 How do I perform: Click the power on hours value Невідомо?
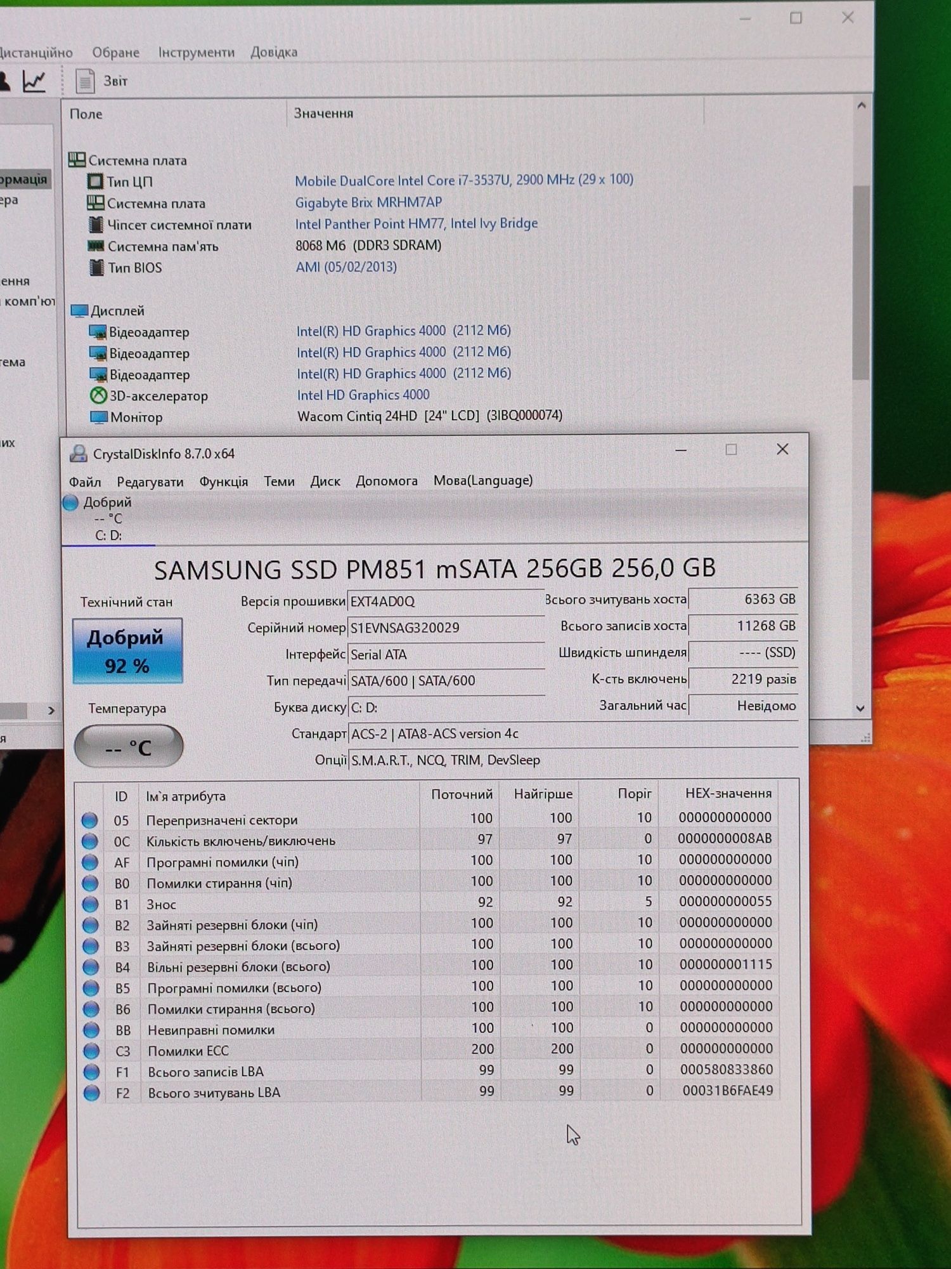pos(743,706)
